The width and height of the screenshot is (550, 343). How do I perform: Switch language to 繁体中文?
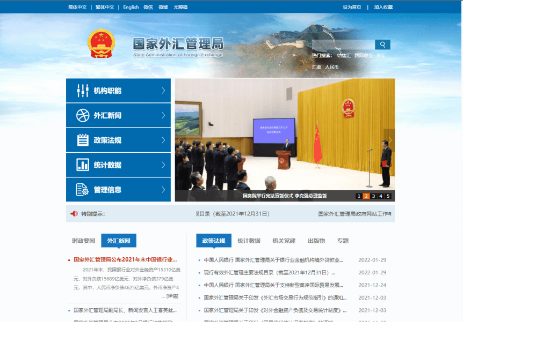coord(105,7)
